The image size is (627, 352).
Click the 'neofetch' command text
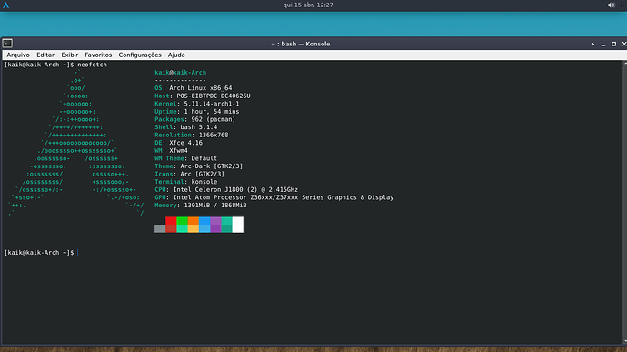click(93, 65)
